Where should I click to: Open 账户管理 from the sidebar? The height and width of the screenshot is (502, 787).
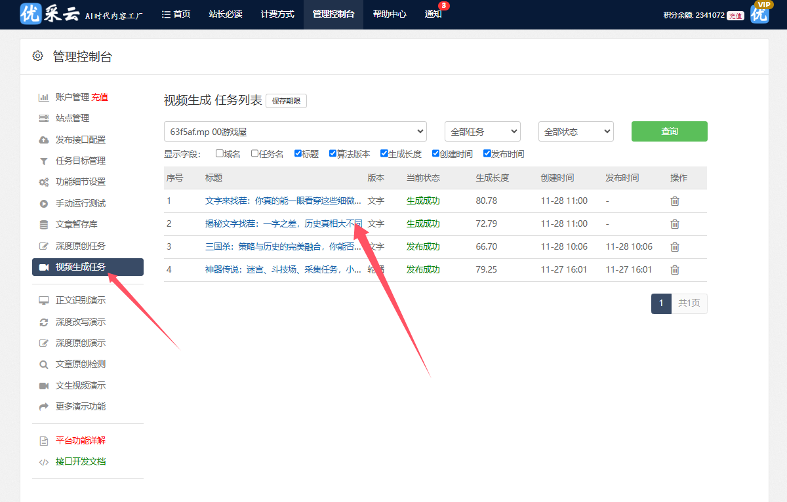coord(71,97)
